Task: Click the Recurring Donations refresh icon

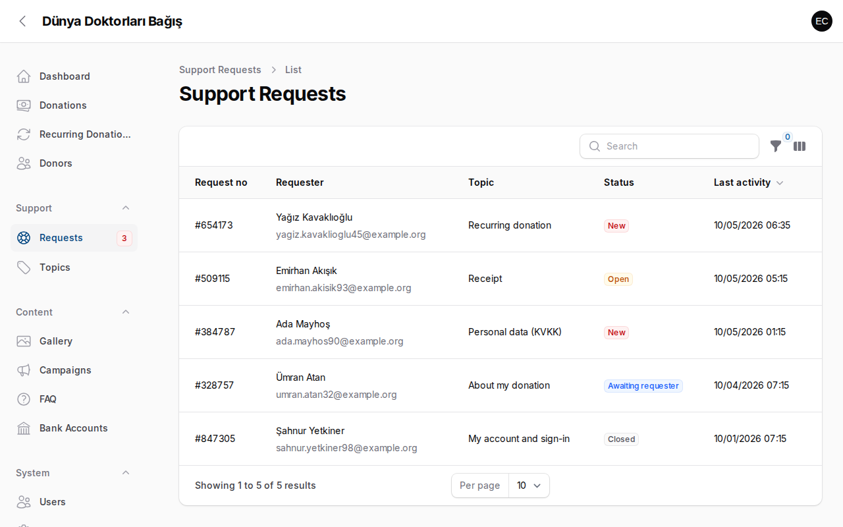Action: click(24, 134)
